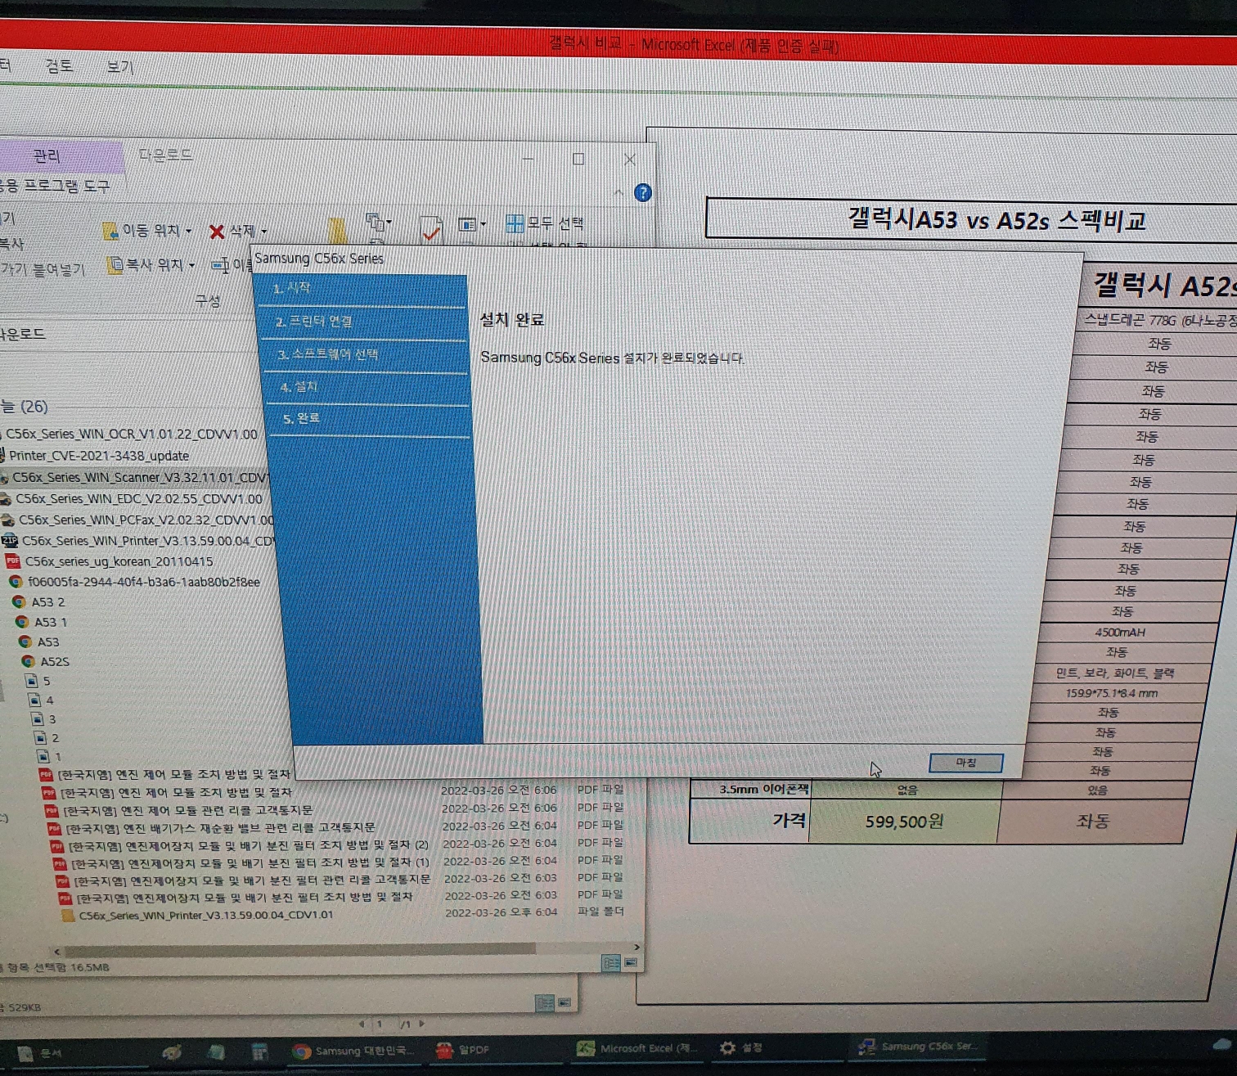Open 알PDF from the taskbar
The width and height of the screenshot is (1237, 1076).
pos(462,1050)
